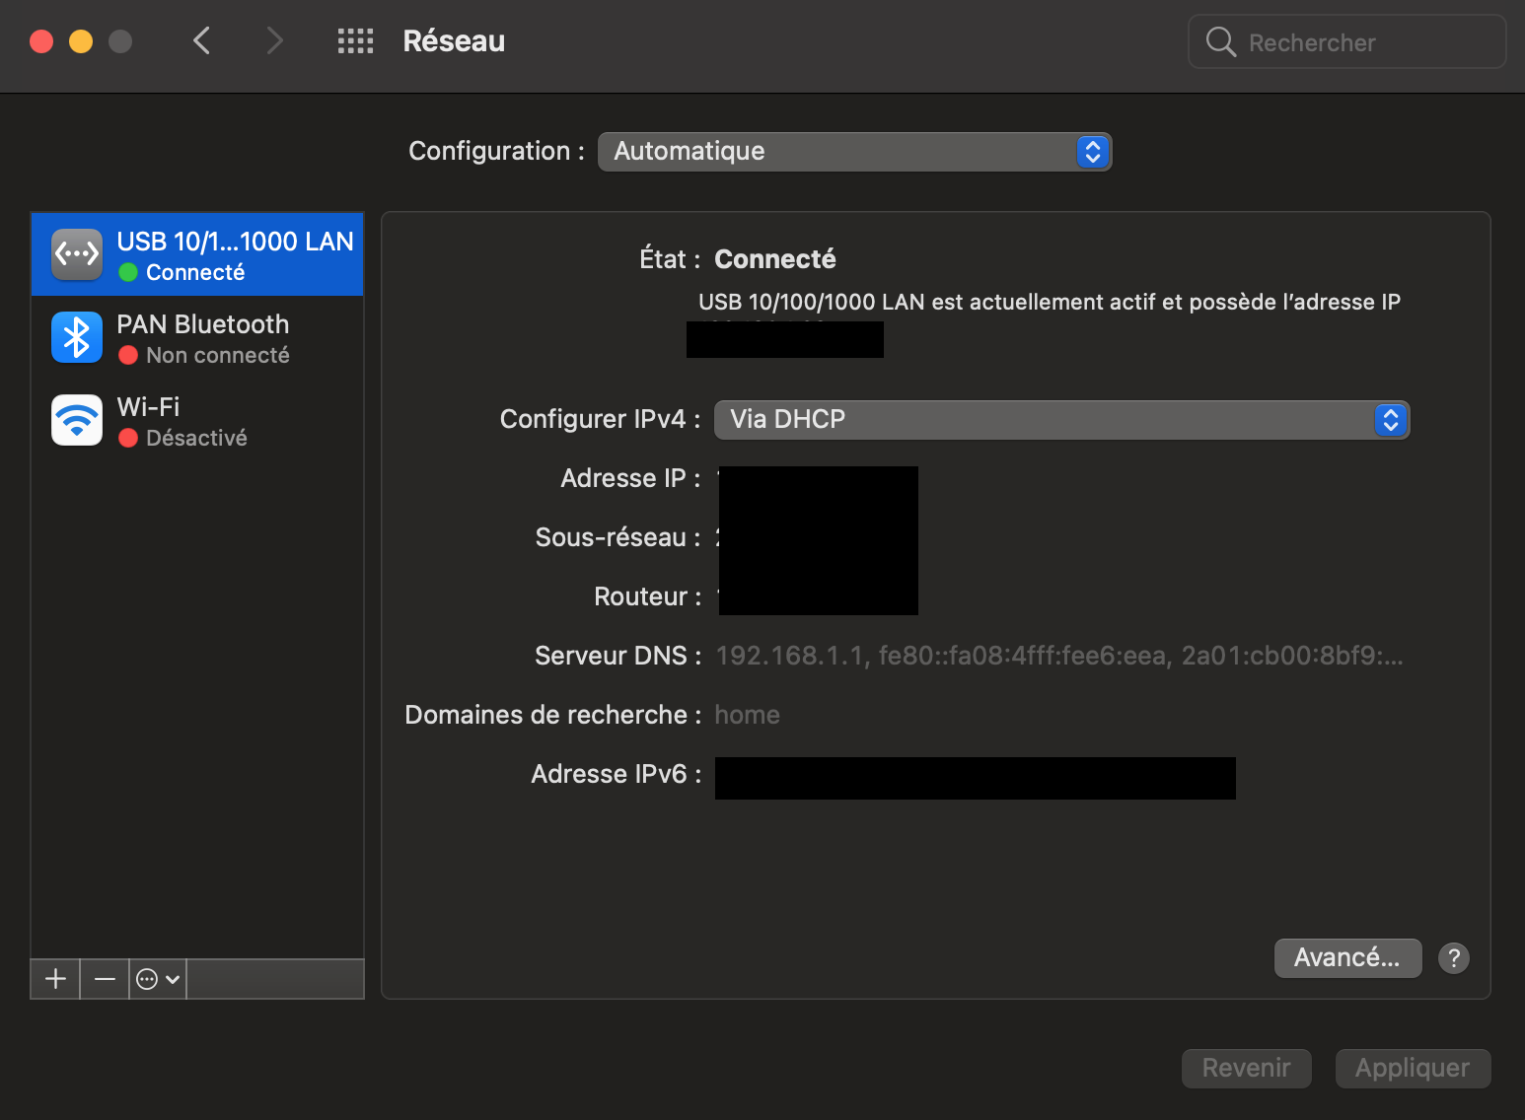Click the forward navigation arrow
1525x1120 pixels.
274,41
